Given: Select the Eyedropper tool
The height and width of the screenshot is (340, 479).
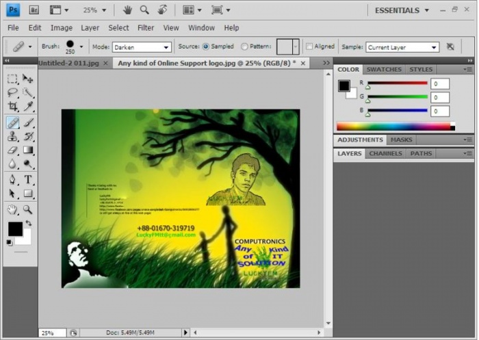Looking at the screenshot, I should [x=28, y=106].
